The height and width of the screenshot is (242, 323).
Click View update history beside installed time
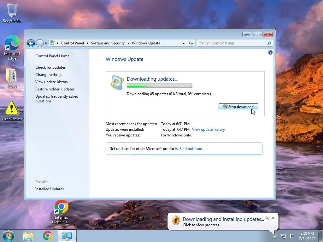point(208,130)
